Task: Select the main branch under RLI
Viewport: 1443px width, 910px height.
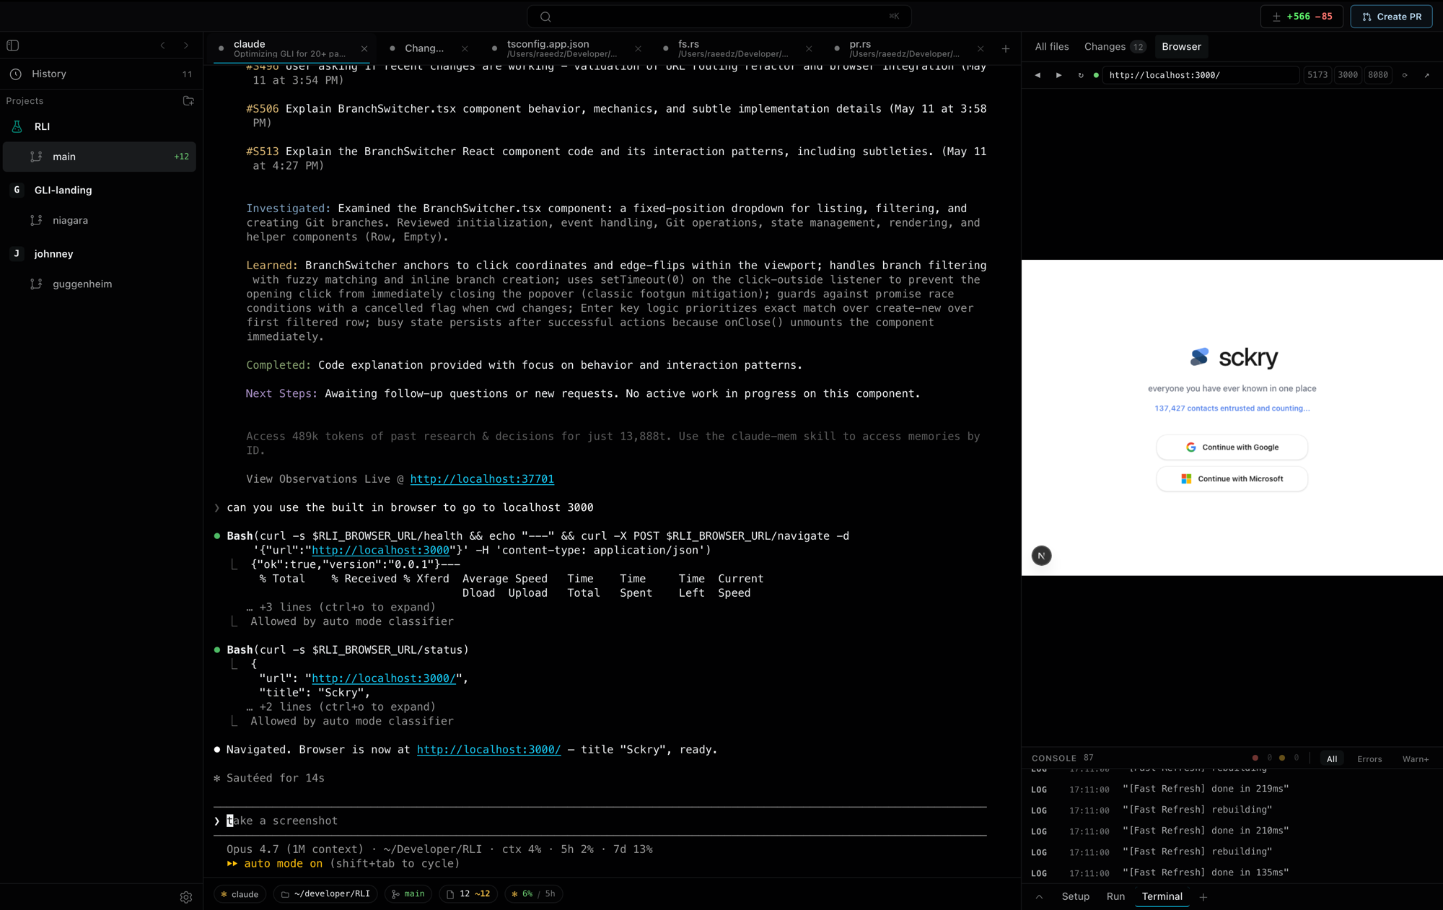Action: [x=100, y=157]
